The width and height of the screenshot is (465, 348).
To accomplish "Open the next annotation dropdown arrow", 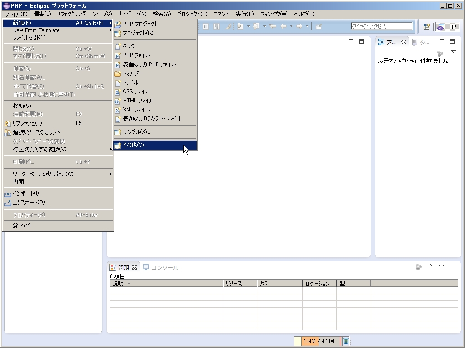I will 248,26.
